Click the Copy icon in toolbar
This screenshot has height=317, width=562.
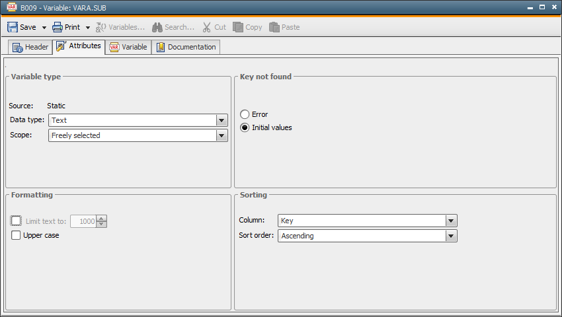tap(238, 27)
